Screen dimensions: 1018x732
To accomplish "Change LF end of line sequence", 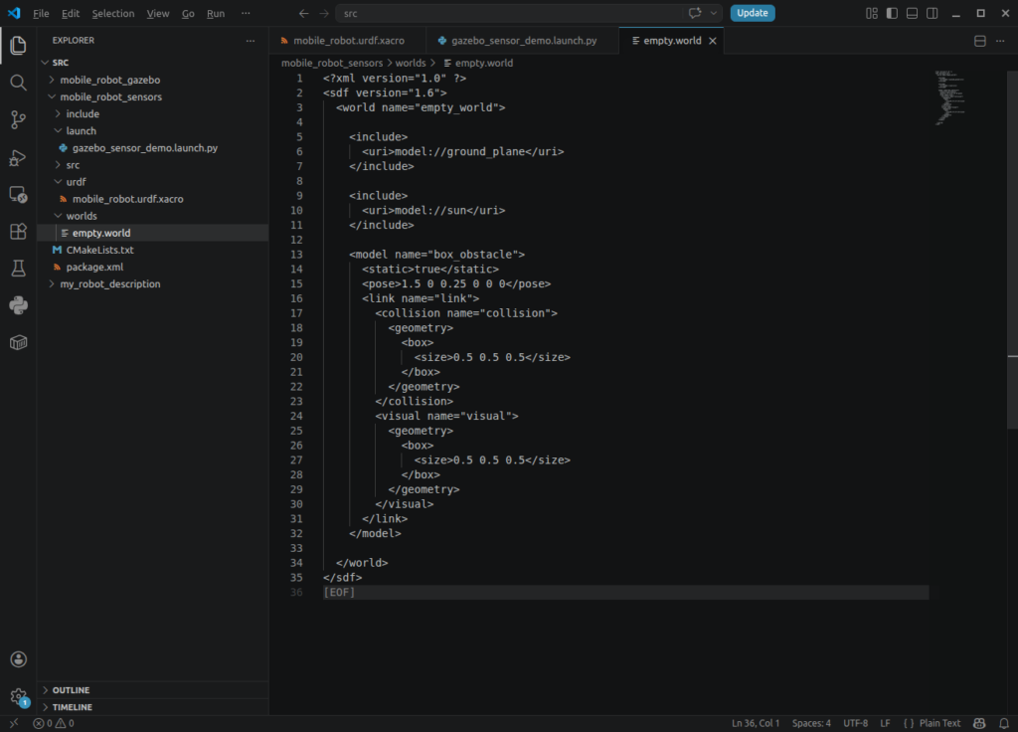I will tap(885, 723).
